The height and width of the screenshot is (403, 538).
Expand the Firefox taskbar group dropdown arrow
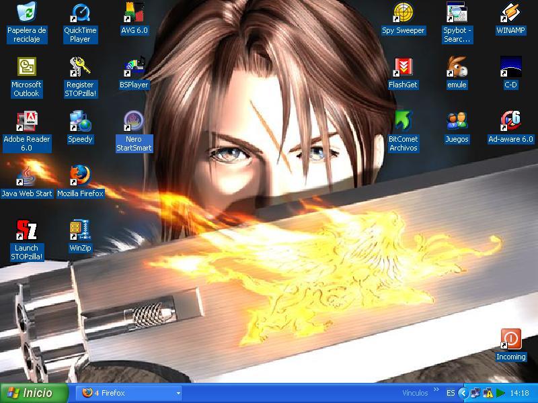coord(178,393)
